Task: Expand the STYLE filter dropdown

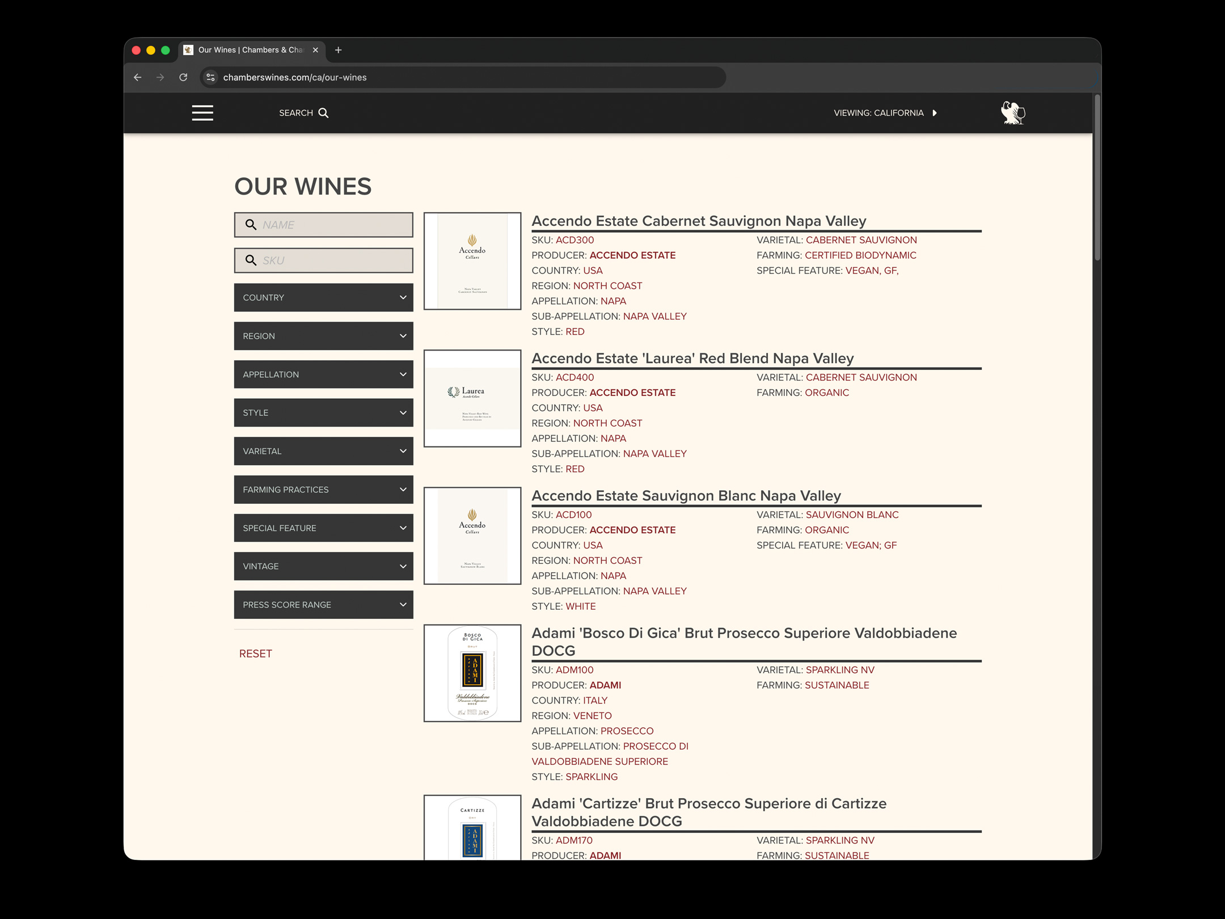Action: [x=323, y=412]
